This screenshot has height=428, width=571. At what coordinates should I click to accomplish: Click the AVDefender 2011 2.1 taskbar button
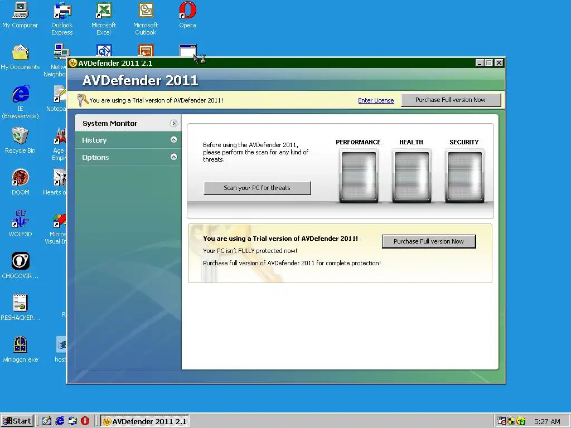145,421
